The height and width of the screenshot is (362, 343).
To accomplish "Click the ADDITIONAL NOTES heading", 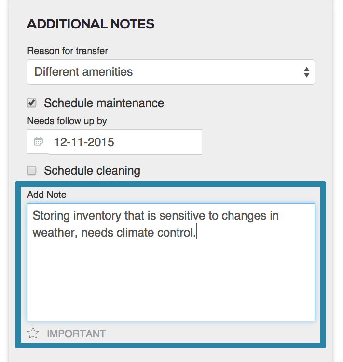I will click(x=91, y=24).
